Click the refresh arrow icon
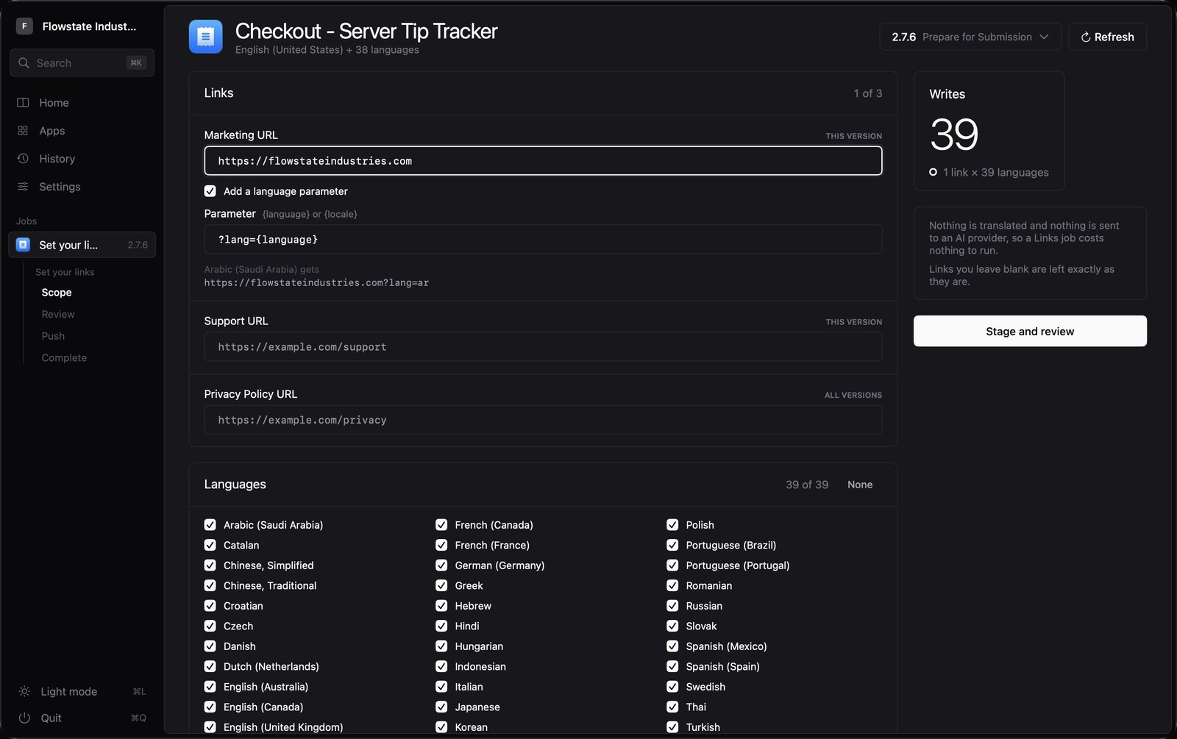Screen dimensions: 1177x739 (1085, 37)
